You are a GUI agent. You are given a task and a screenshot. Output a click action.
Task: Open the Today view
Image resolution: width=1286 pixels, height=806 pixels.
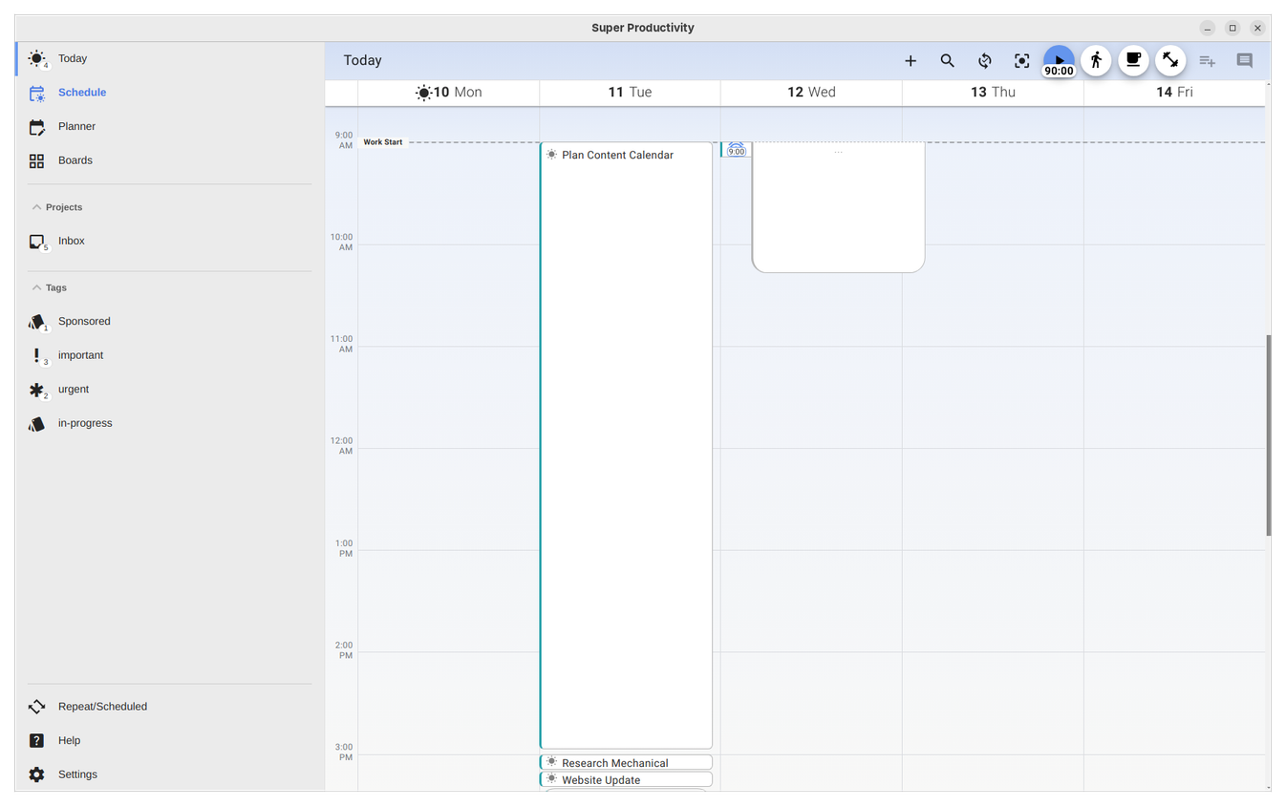coord(170,58)
